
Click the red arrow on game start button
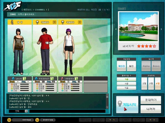125,109
